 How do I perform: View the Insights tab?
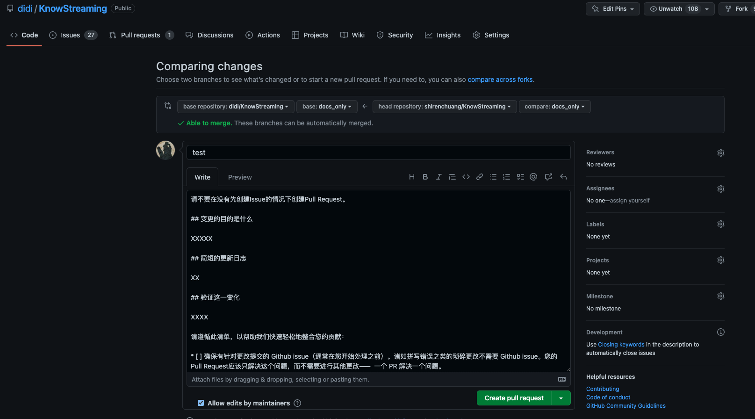coord(443,35)
